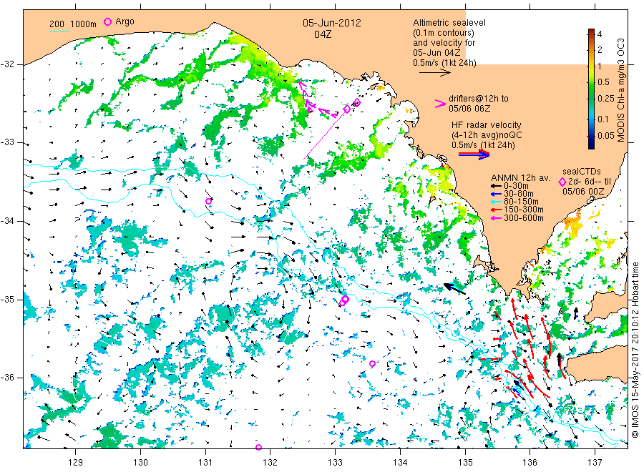Screen dimensions: 644x472
Task: Click the latitude axis label -34
Action: [7, 221]
